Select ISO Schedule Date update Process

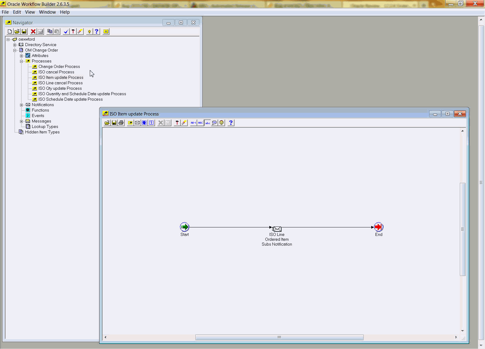tap(70, 99)
